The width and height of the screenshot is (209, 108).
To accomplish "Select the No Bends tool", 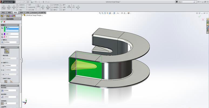I will point(69,7).
